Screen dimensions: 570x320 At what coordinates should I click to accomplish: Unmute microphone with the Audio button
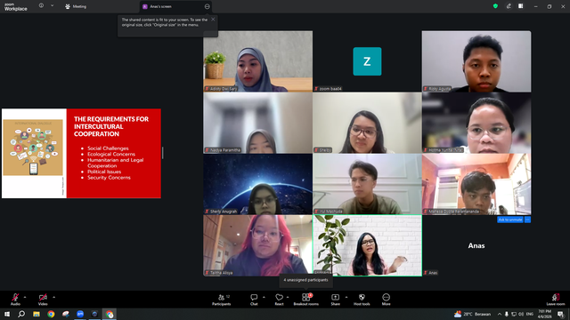15,300
